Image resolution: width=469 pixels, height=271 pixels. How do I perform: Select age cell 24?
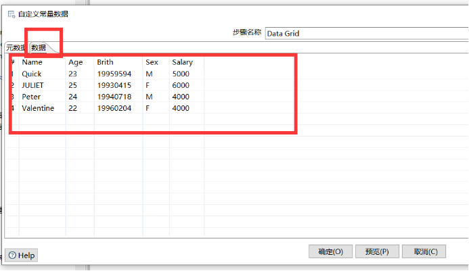pyautogui.click(x=80, y=97)
